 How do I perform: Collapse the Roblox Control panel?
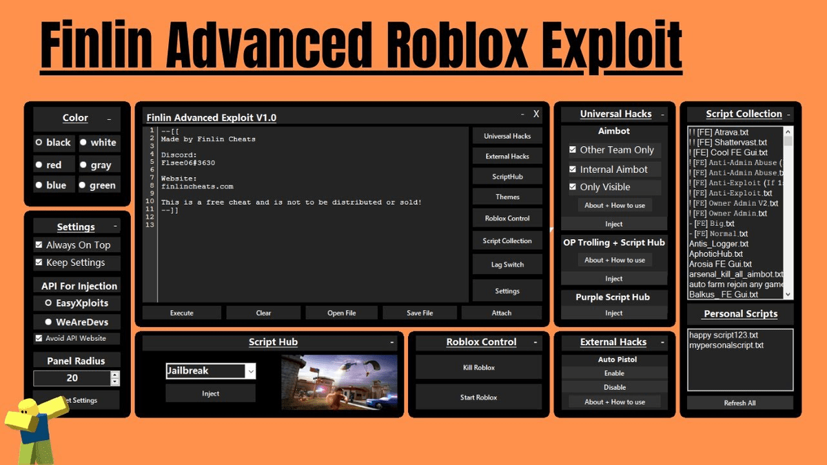tap(535, 342)
